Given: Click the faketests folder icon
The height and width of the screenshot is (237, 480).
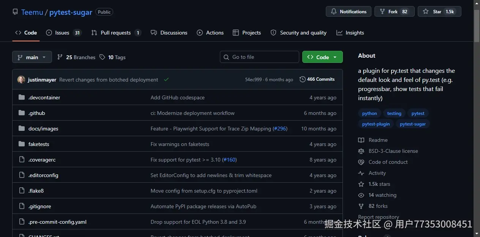Looking at the screenshot, I should (x=22, y=144).
